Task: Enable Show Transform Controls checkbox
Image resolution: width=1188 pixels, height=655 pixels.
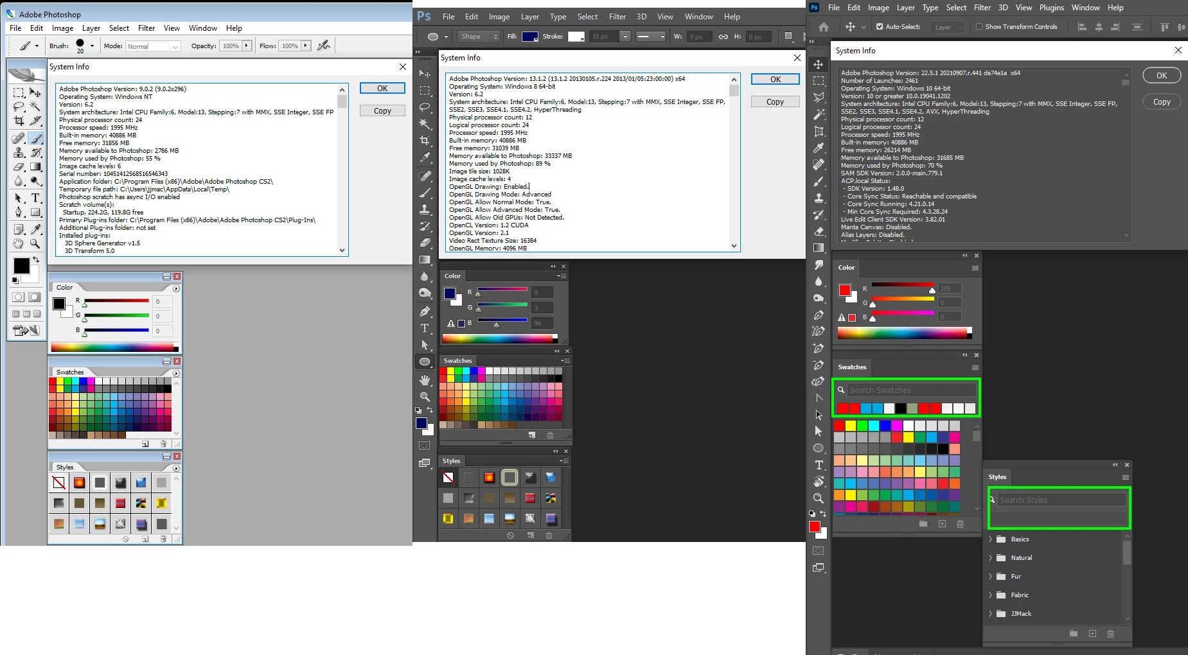Action: 979,27
